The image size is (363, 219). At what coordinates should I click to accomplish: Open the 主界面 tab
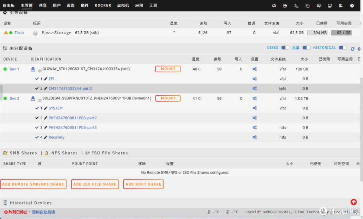tap(27, 5)
